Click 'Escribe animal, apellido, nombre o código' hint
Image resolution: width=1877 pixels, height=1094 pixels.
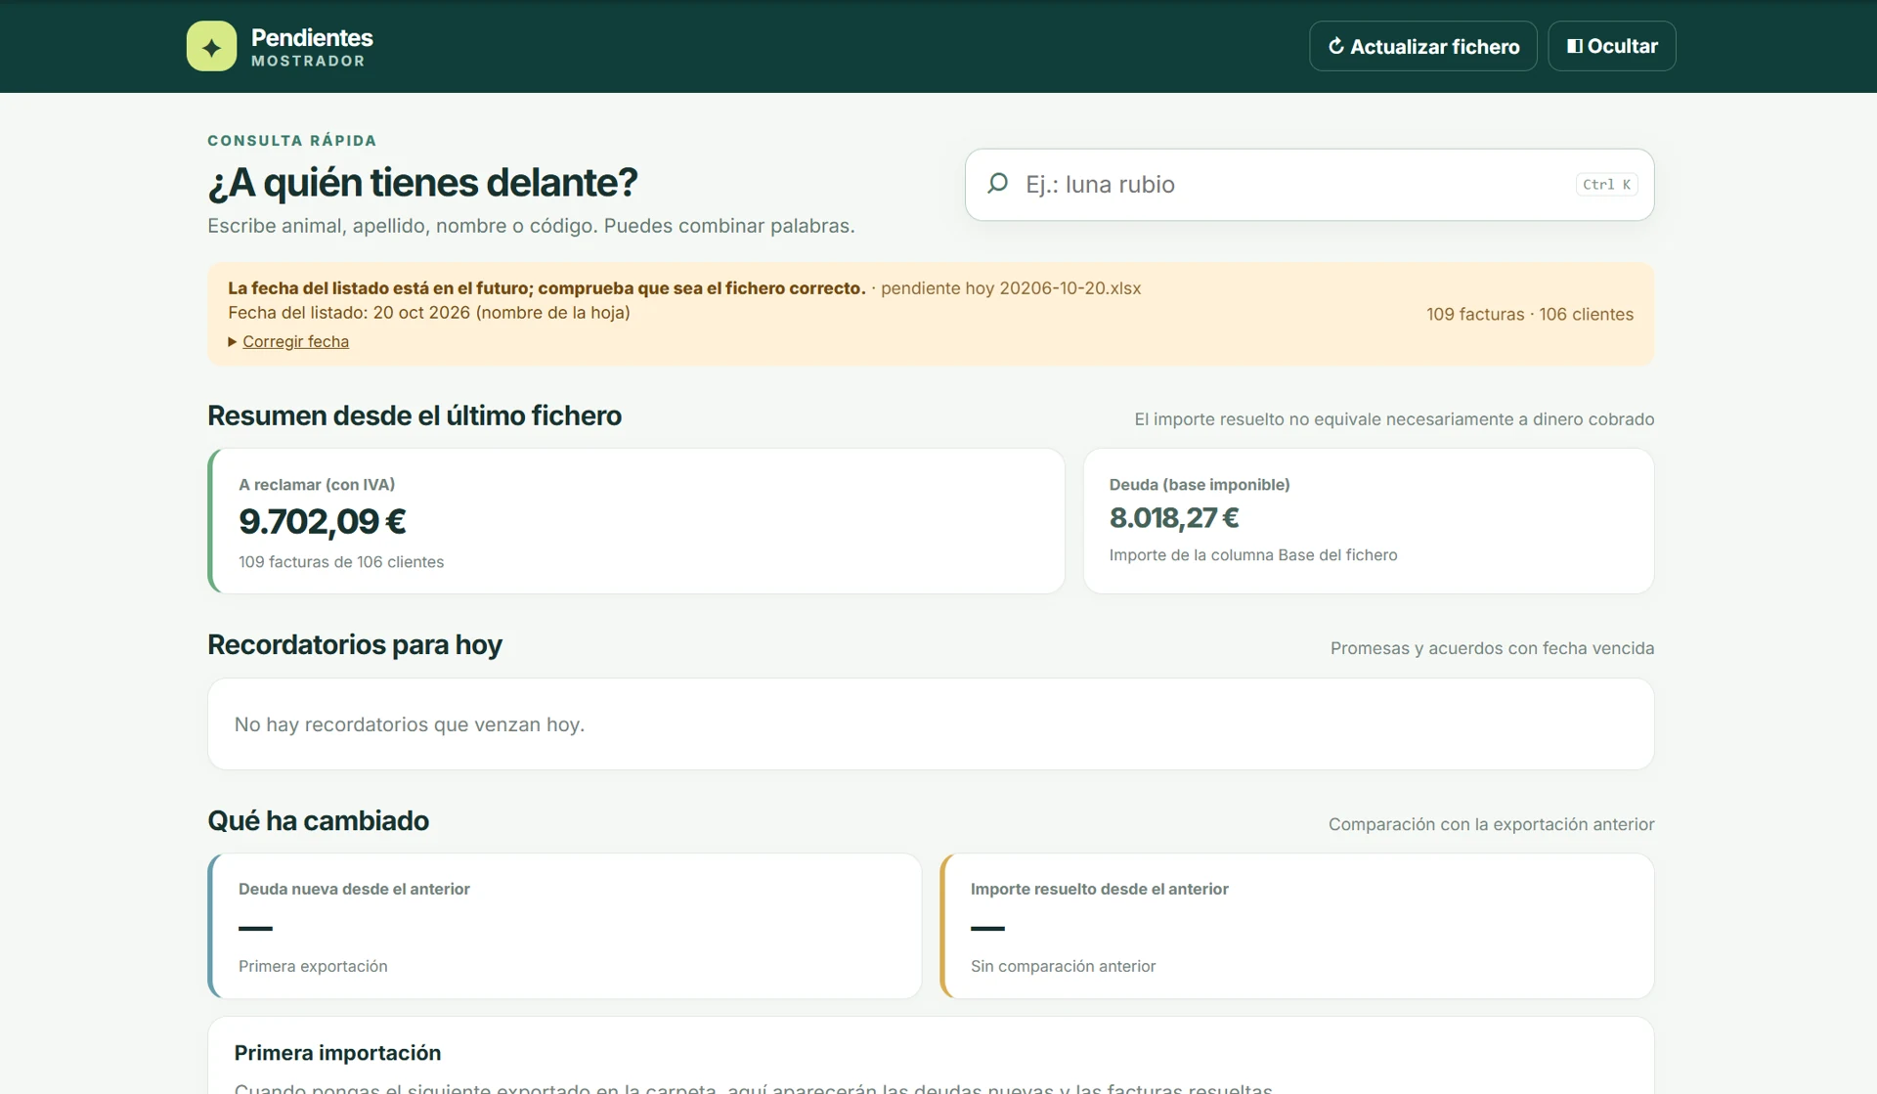click(x=531, y=226)
